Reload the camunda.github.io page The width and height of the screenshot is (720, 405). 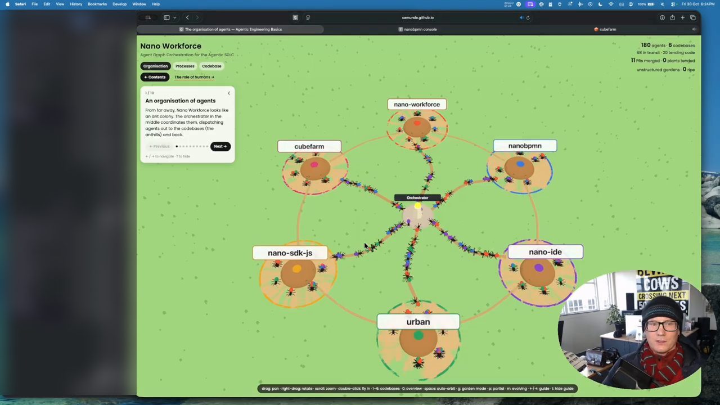[528, 17]
